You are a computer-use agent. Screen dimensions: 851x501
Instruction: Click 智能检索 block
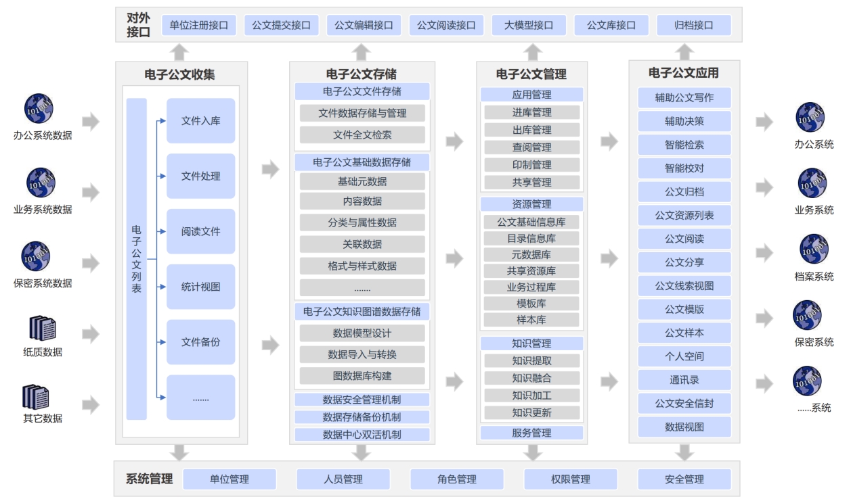click(684, 145)
